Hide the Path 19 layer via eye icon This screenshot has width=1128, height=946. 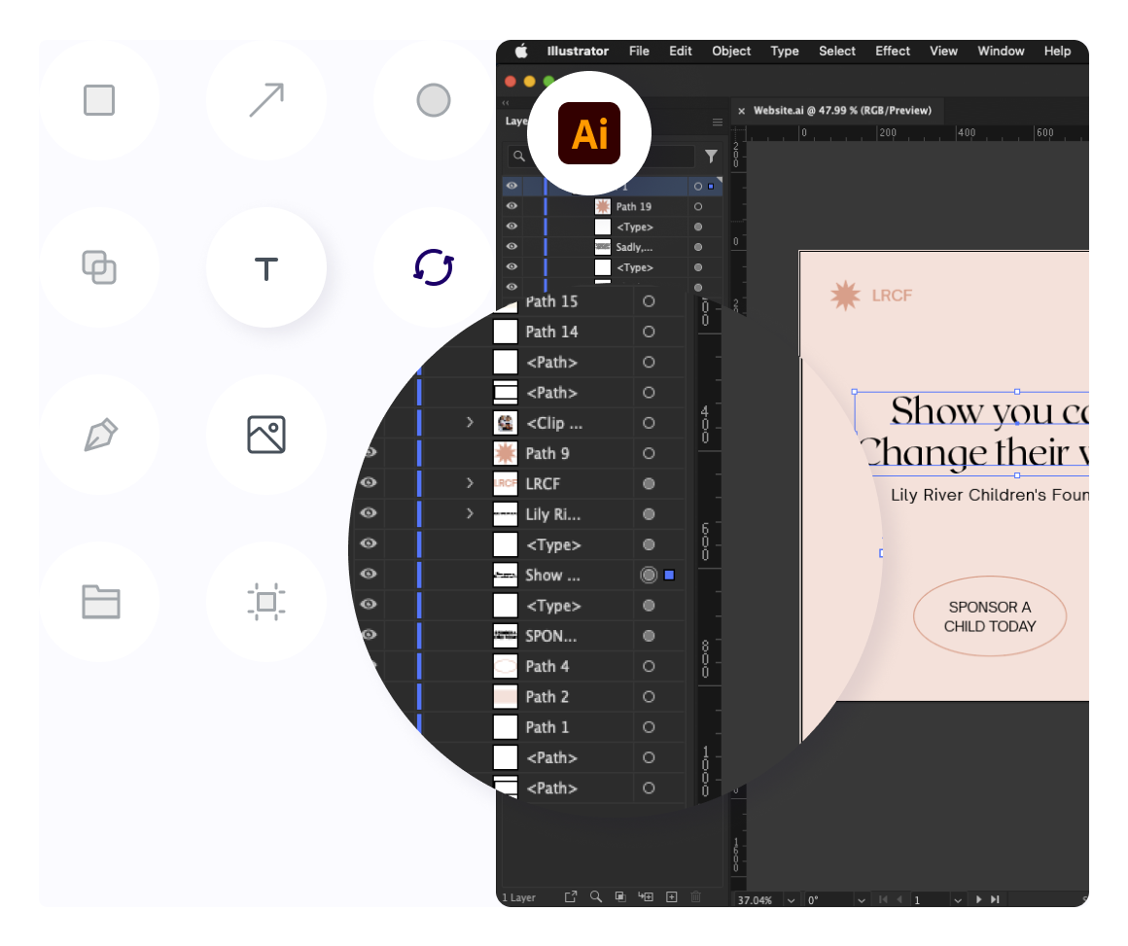(x=511, y=206)
